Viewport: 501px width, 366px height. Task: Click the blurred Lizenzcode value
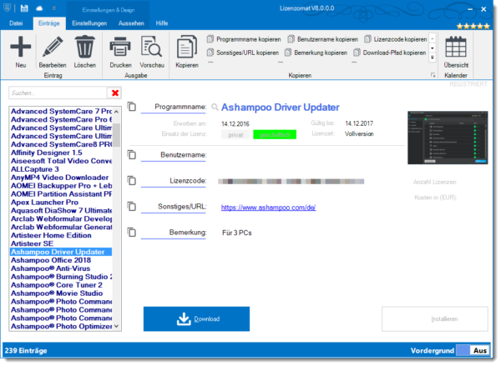(x=291, y=182)
